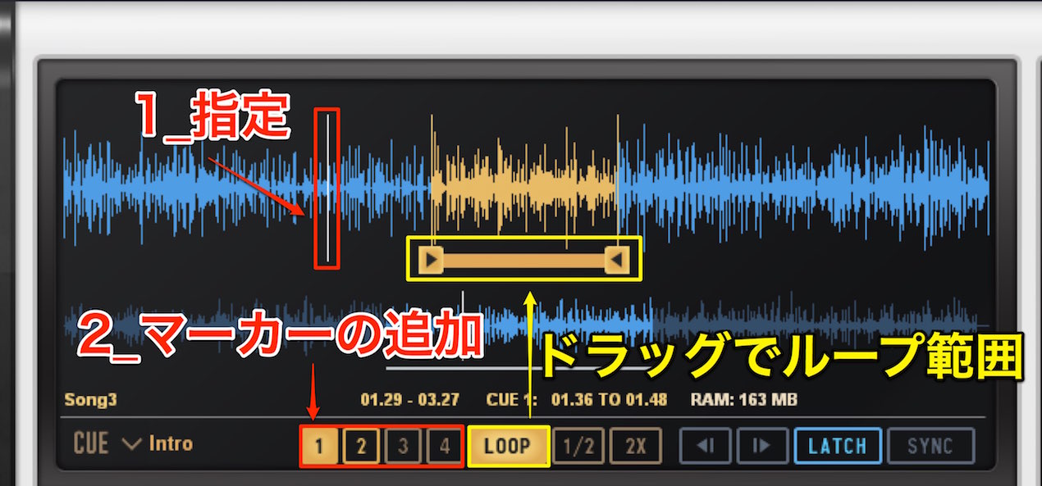
Task: Toggle the LATCH button
Action: point(838,447)
